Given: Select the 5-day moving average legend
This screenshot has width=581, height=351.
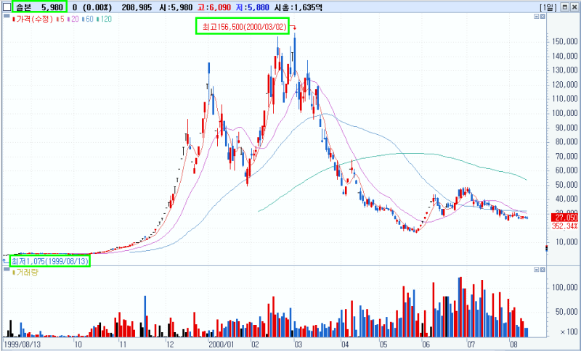Looking at the screenshot, I should pos(60,19).
